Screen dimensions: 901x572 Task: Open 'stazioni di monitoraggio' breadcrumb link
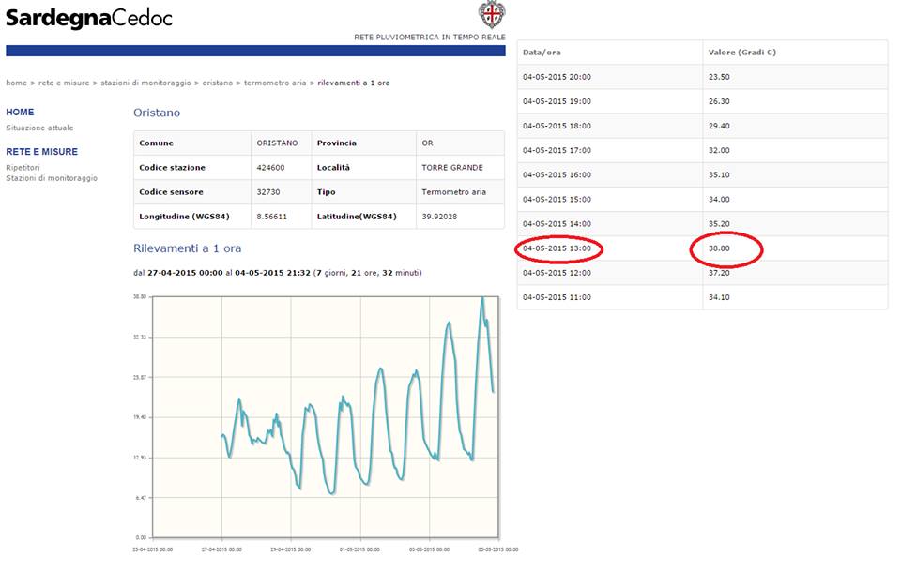pos(145,83)
